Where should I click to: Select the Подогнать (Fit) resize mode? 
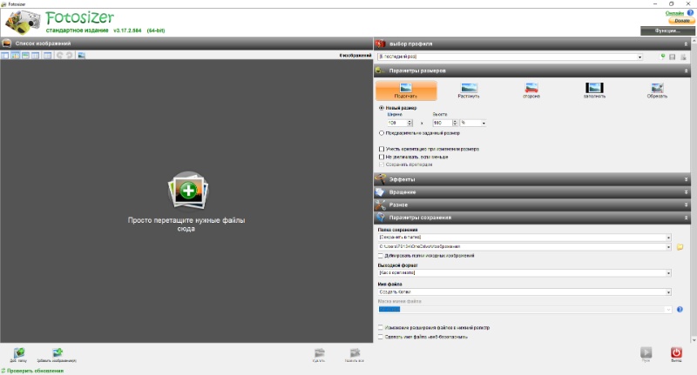click(406, 90)
